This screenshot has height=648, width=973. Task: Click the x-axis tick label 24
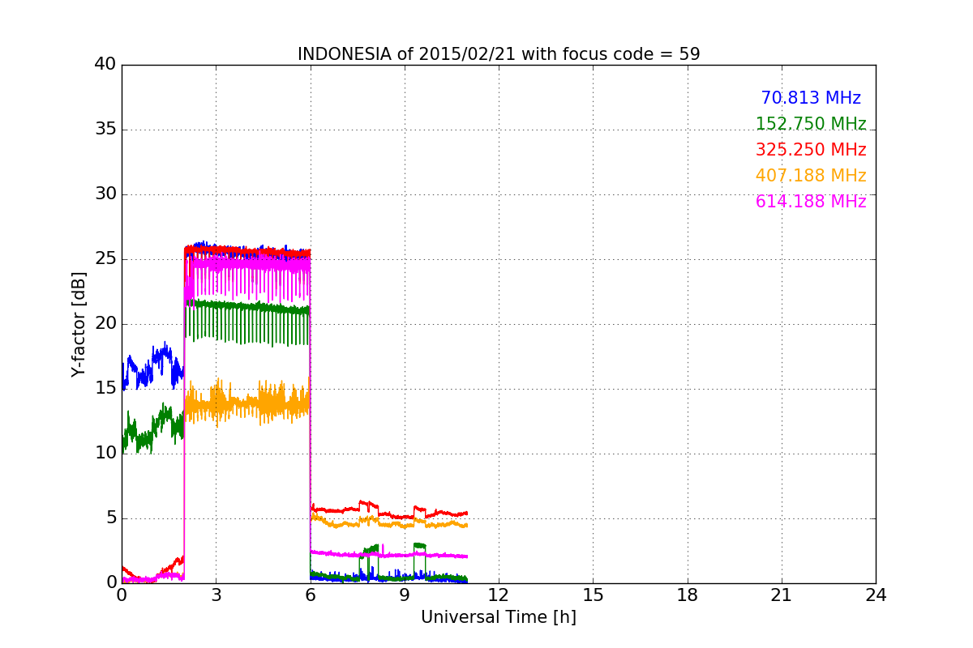[x=876, y=595]
